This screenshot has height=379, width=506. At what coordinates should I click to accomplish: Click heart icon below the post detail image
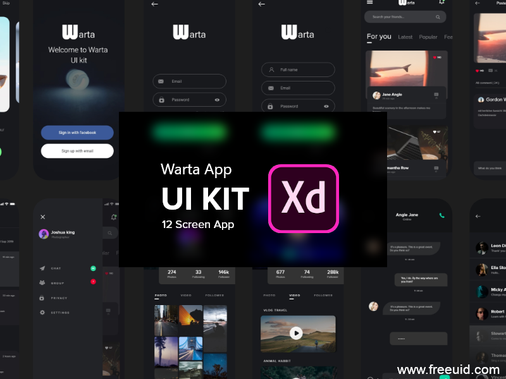pyautogui.click(x=478, y=71)
